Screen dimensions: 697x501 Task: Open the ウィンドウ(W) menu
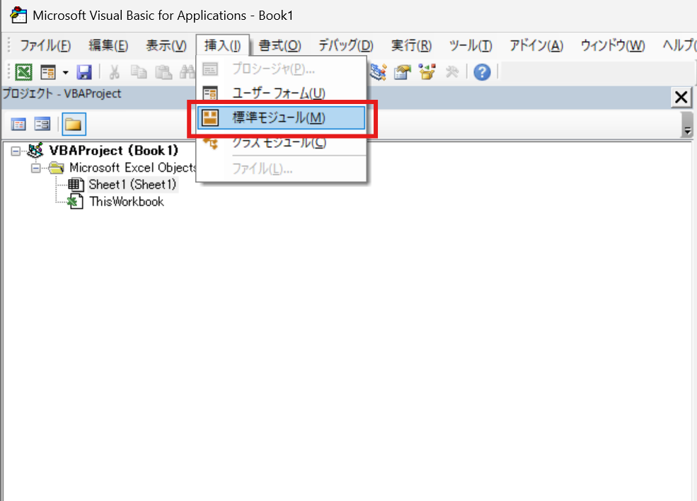[613, 45]
